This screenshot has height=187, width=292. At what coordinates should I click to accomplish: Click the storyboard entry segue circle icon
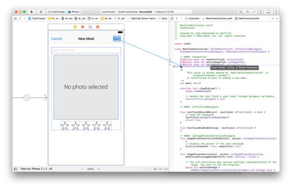pos(27,98)
